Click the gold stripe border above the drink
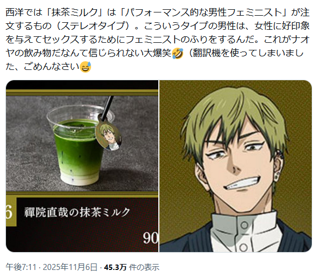Viewport: 315px width, 277px height. click(82, 93)
